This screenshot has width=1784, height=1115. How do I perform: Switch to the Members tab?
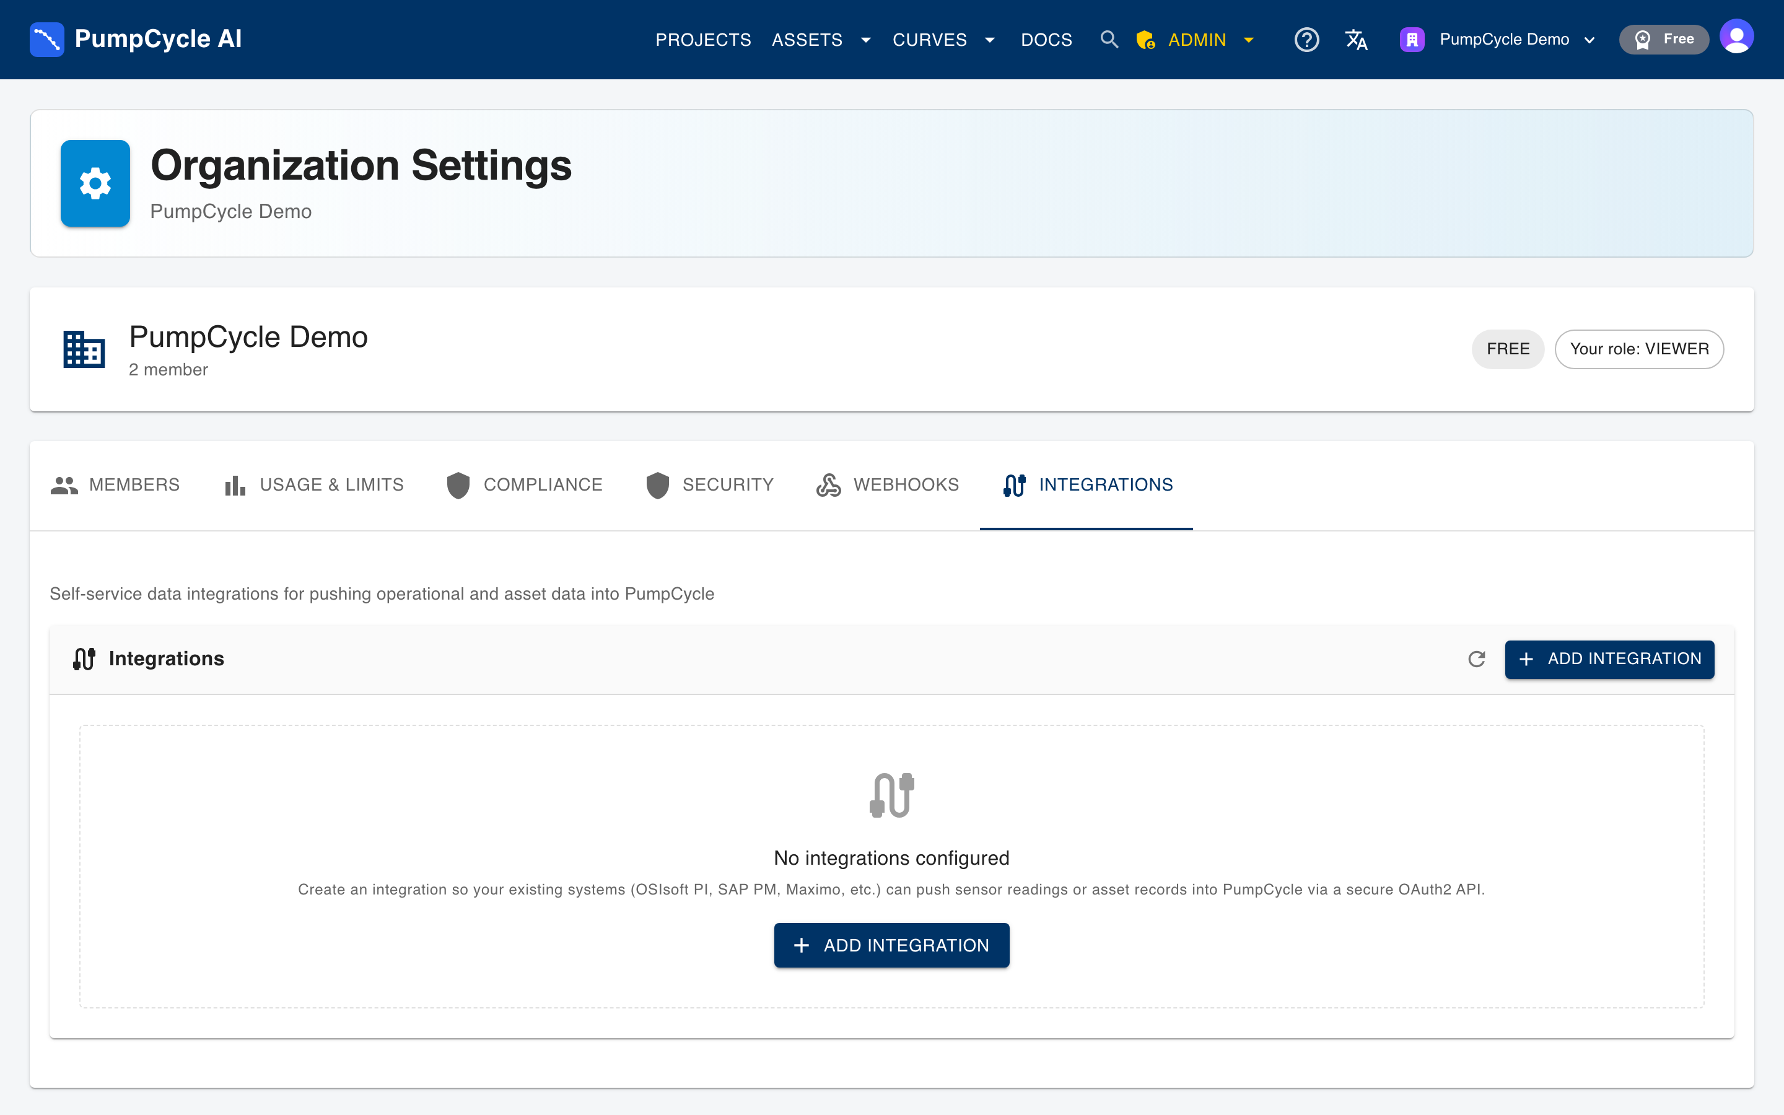[x=115, y=485]
